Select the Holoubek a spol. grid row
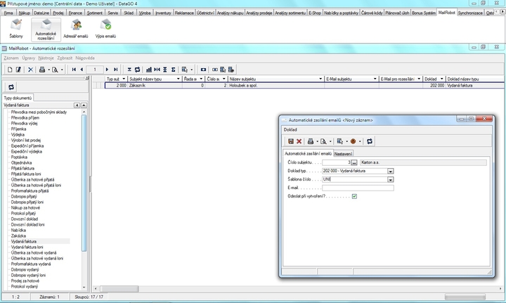506x303 pixels. [304, 86]
